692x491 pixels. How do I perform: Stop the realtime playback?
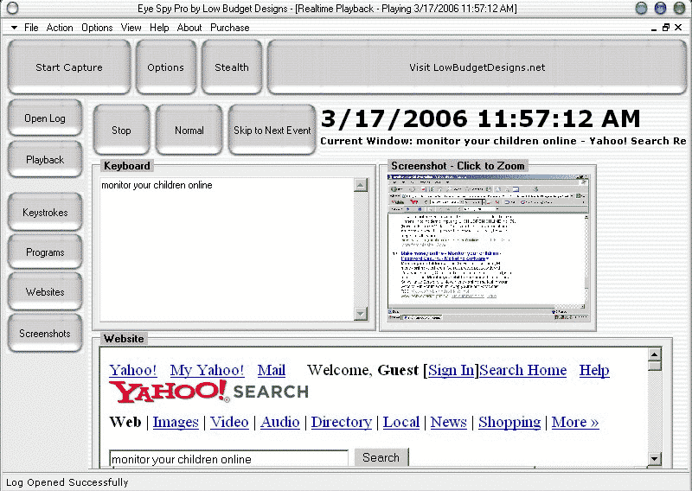coord(121,131)
